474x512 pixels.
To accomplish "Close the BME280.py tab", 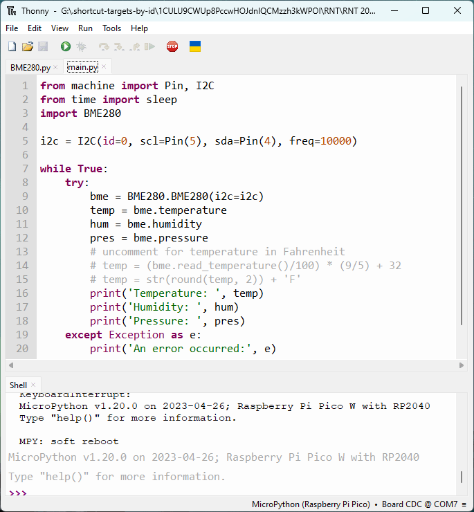I will 55,67.
